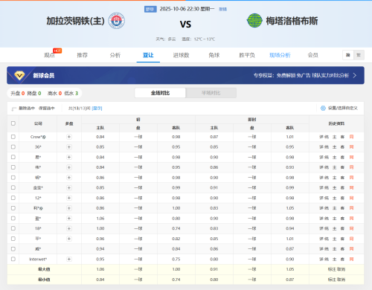The image size is (372, 290).
Task: Expand multi-odds plus for Crow* row
Action: (69, 137)
